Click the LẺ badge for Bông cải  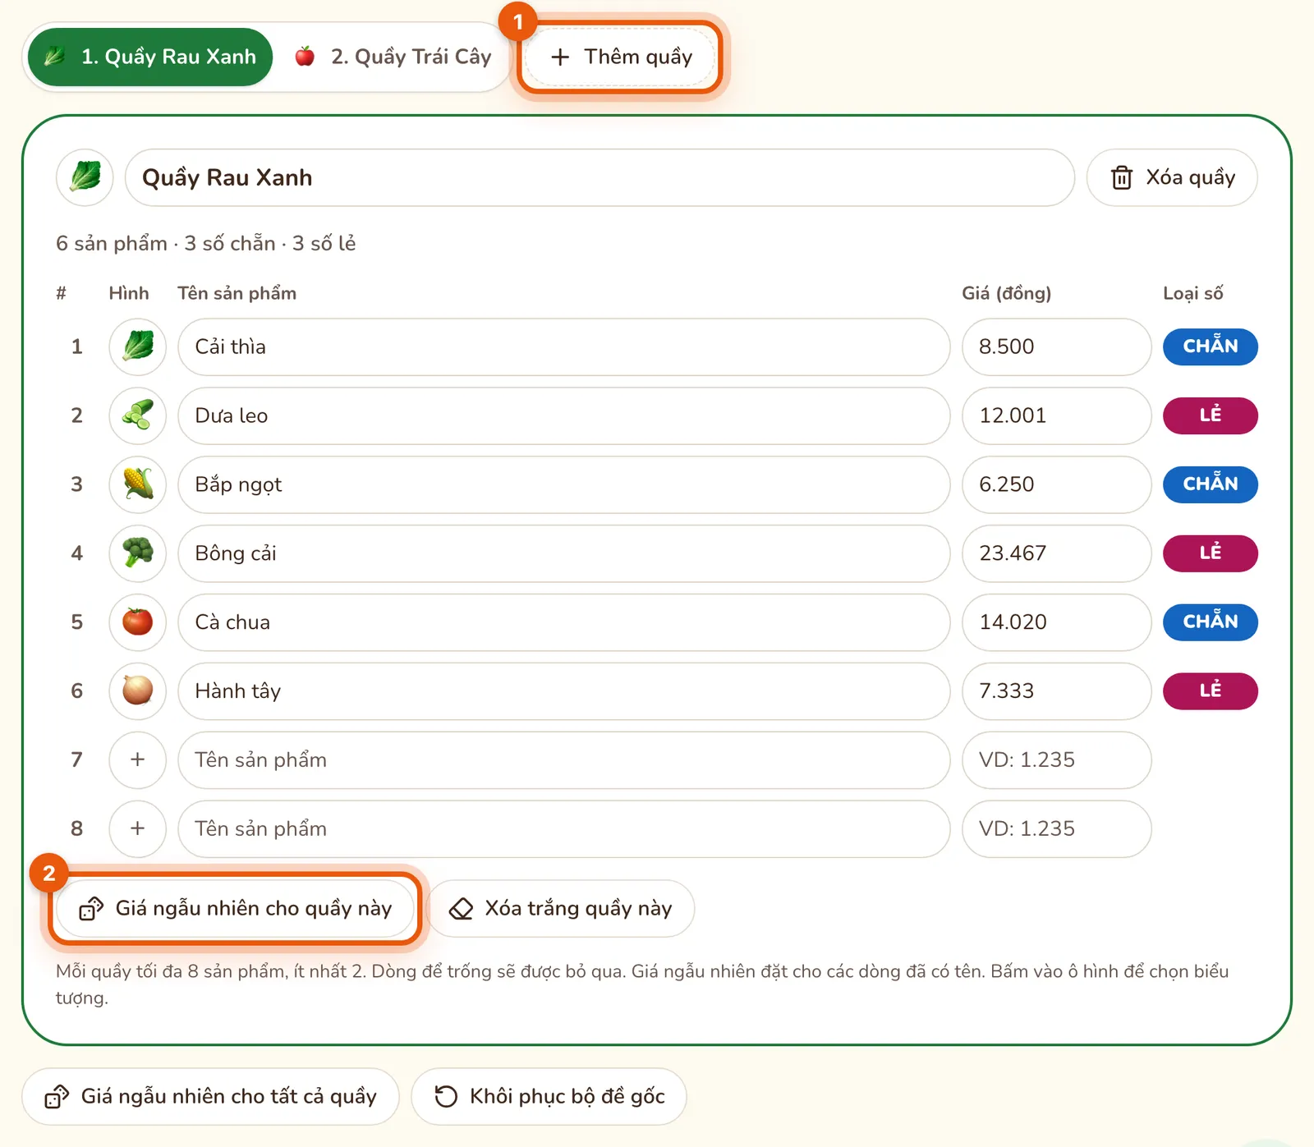click(1211, 553)
